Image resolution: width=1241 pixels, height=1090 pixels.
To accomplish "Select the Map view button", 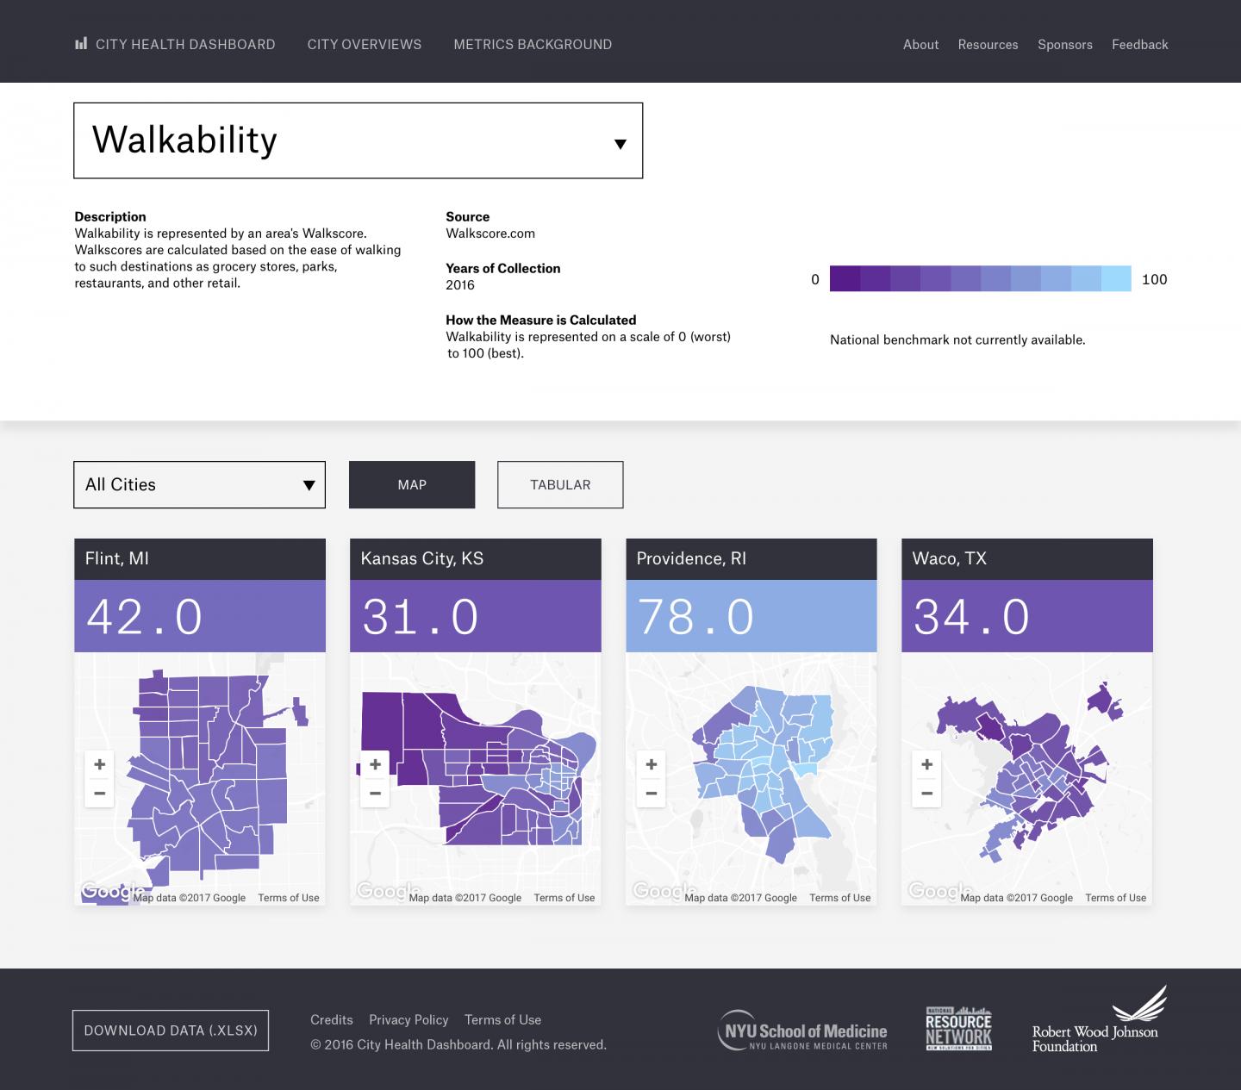I will 412,485.
